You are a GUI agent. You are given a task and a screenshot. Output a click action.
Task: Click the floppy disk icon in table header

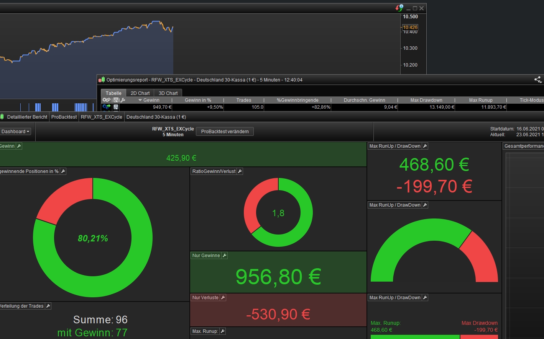pos(116,100)
